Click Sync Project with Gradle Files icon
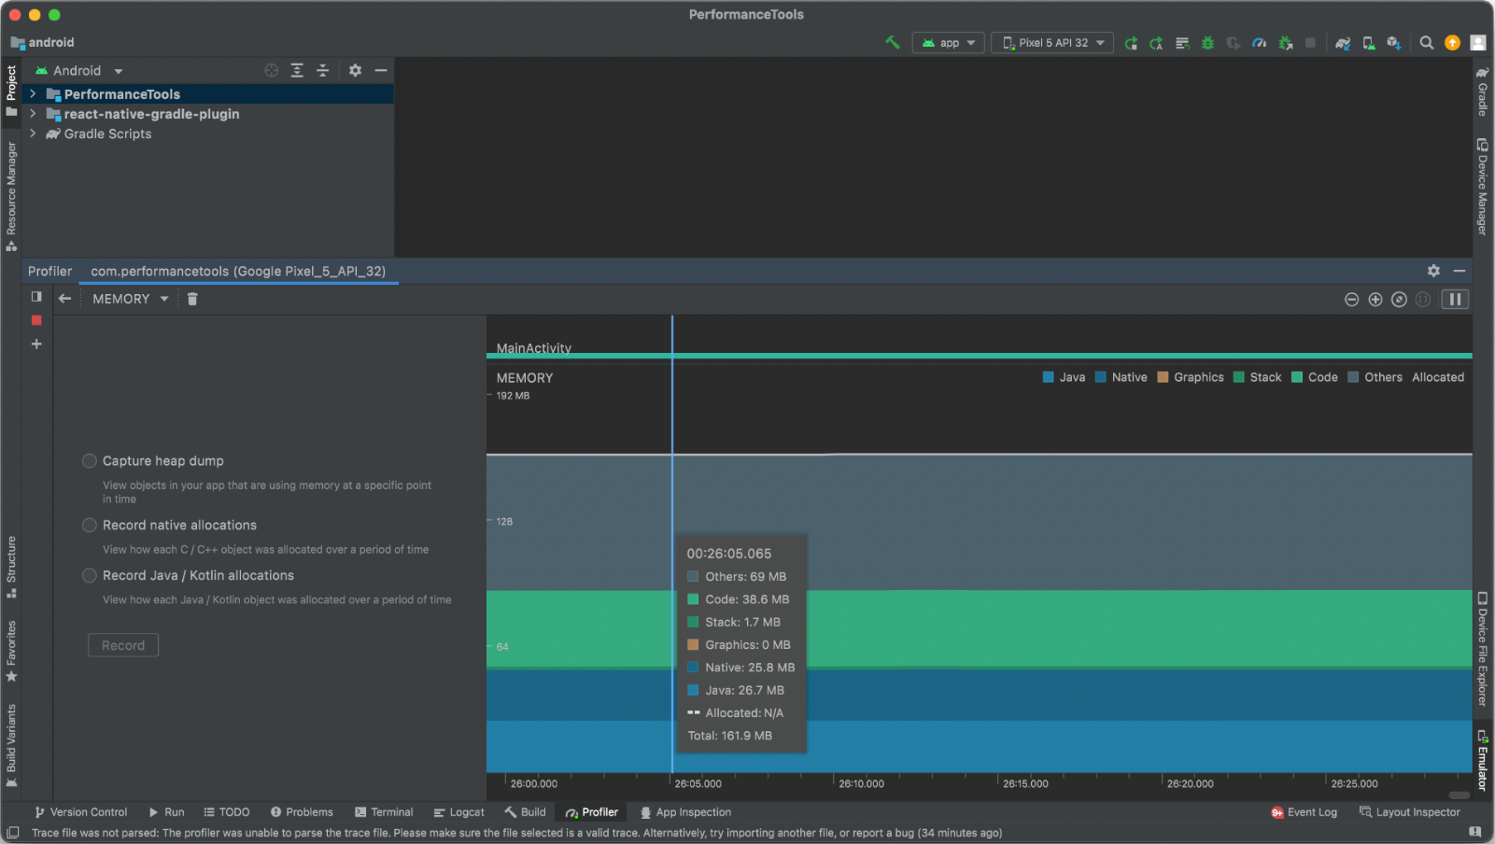This screenshot has height=844, width=1495. 1343,43
